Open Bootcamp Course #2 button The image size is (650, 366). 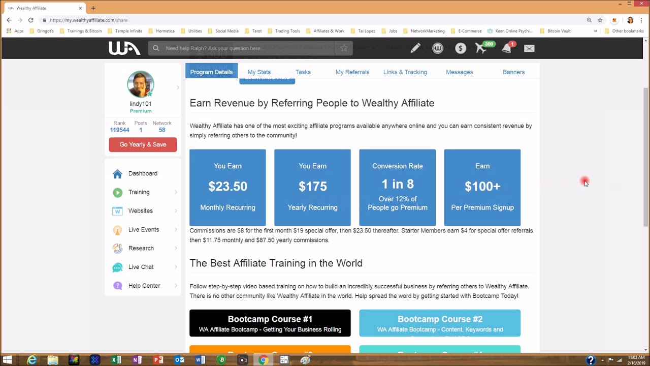point(440,323)
